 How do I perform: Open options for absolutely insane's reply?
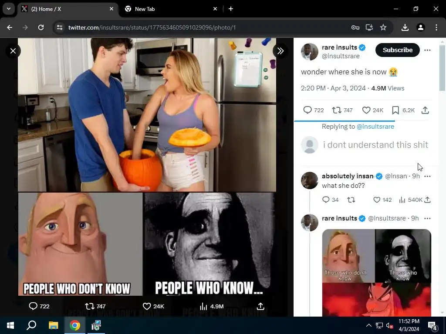427,177
